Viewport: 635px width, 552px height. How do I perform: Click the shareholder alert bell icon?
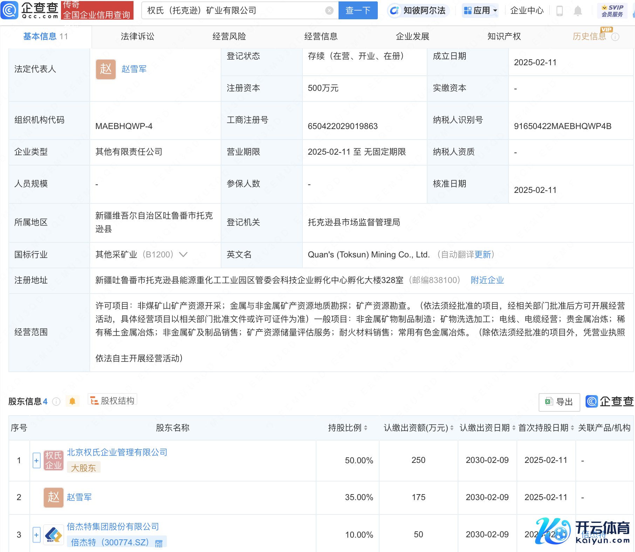pyautogui.click(x=73, y=401)
